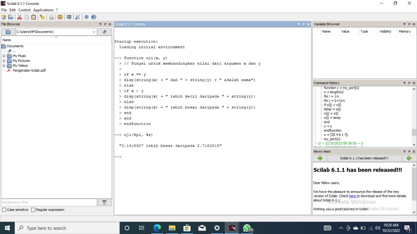
Task: Select 'n = length(x)' history entry
Action: pyautogui.click(x=334, y=92)
